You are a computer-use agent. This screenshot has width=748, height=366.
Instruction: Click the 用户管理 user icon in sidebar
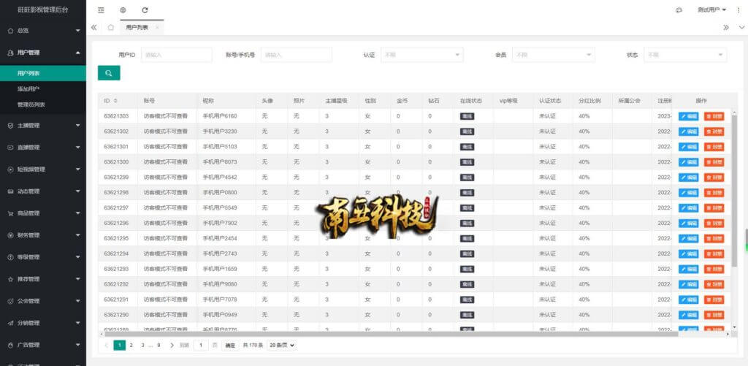point(10,53)
